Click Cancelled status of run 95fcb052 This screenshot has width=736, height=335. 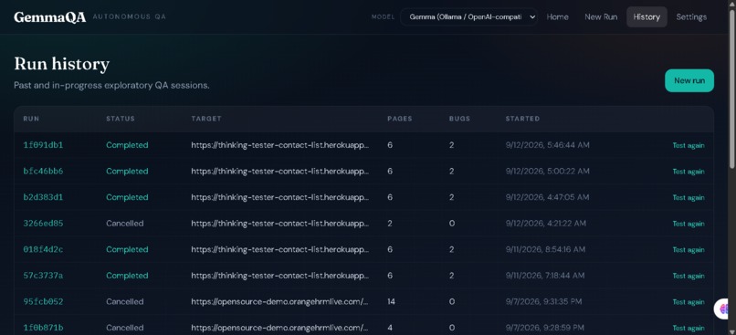point(125,302)
